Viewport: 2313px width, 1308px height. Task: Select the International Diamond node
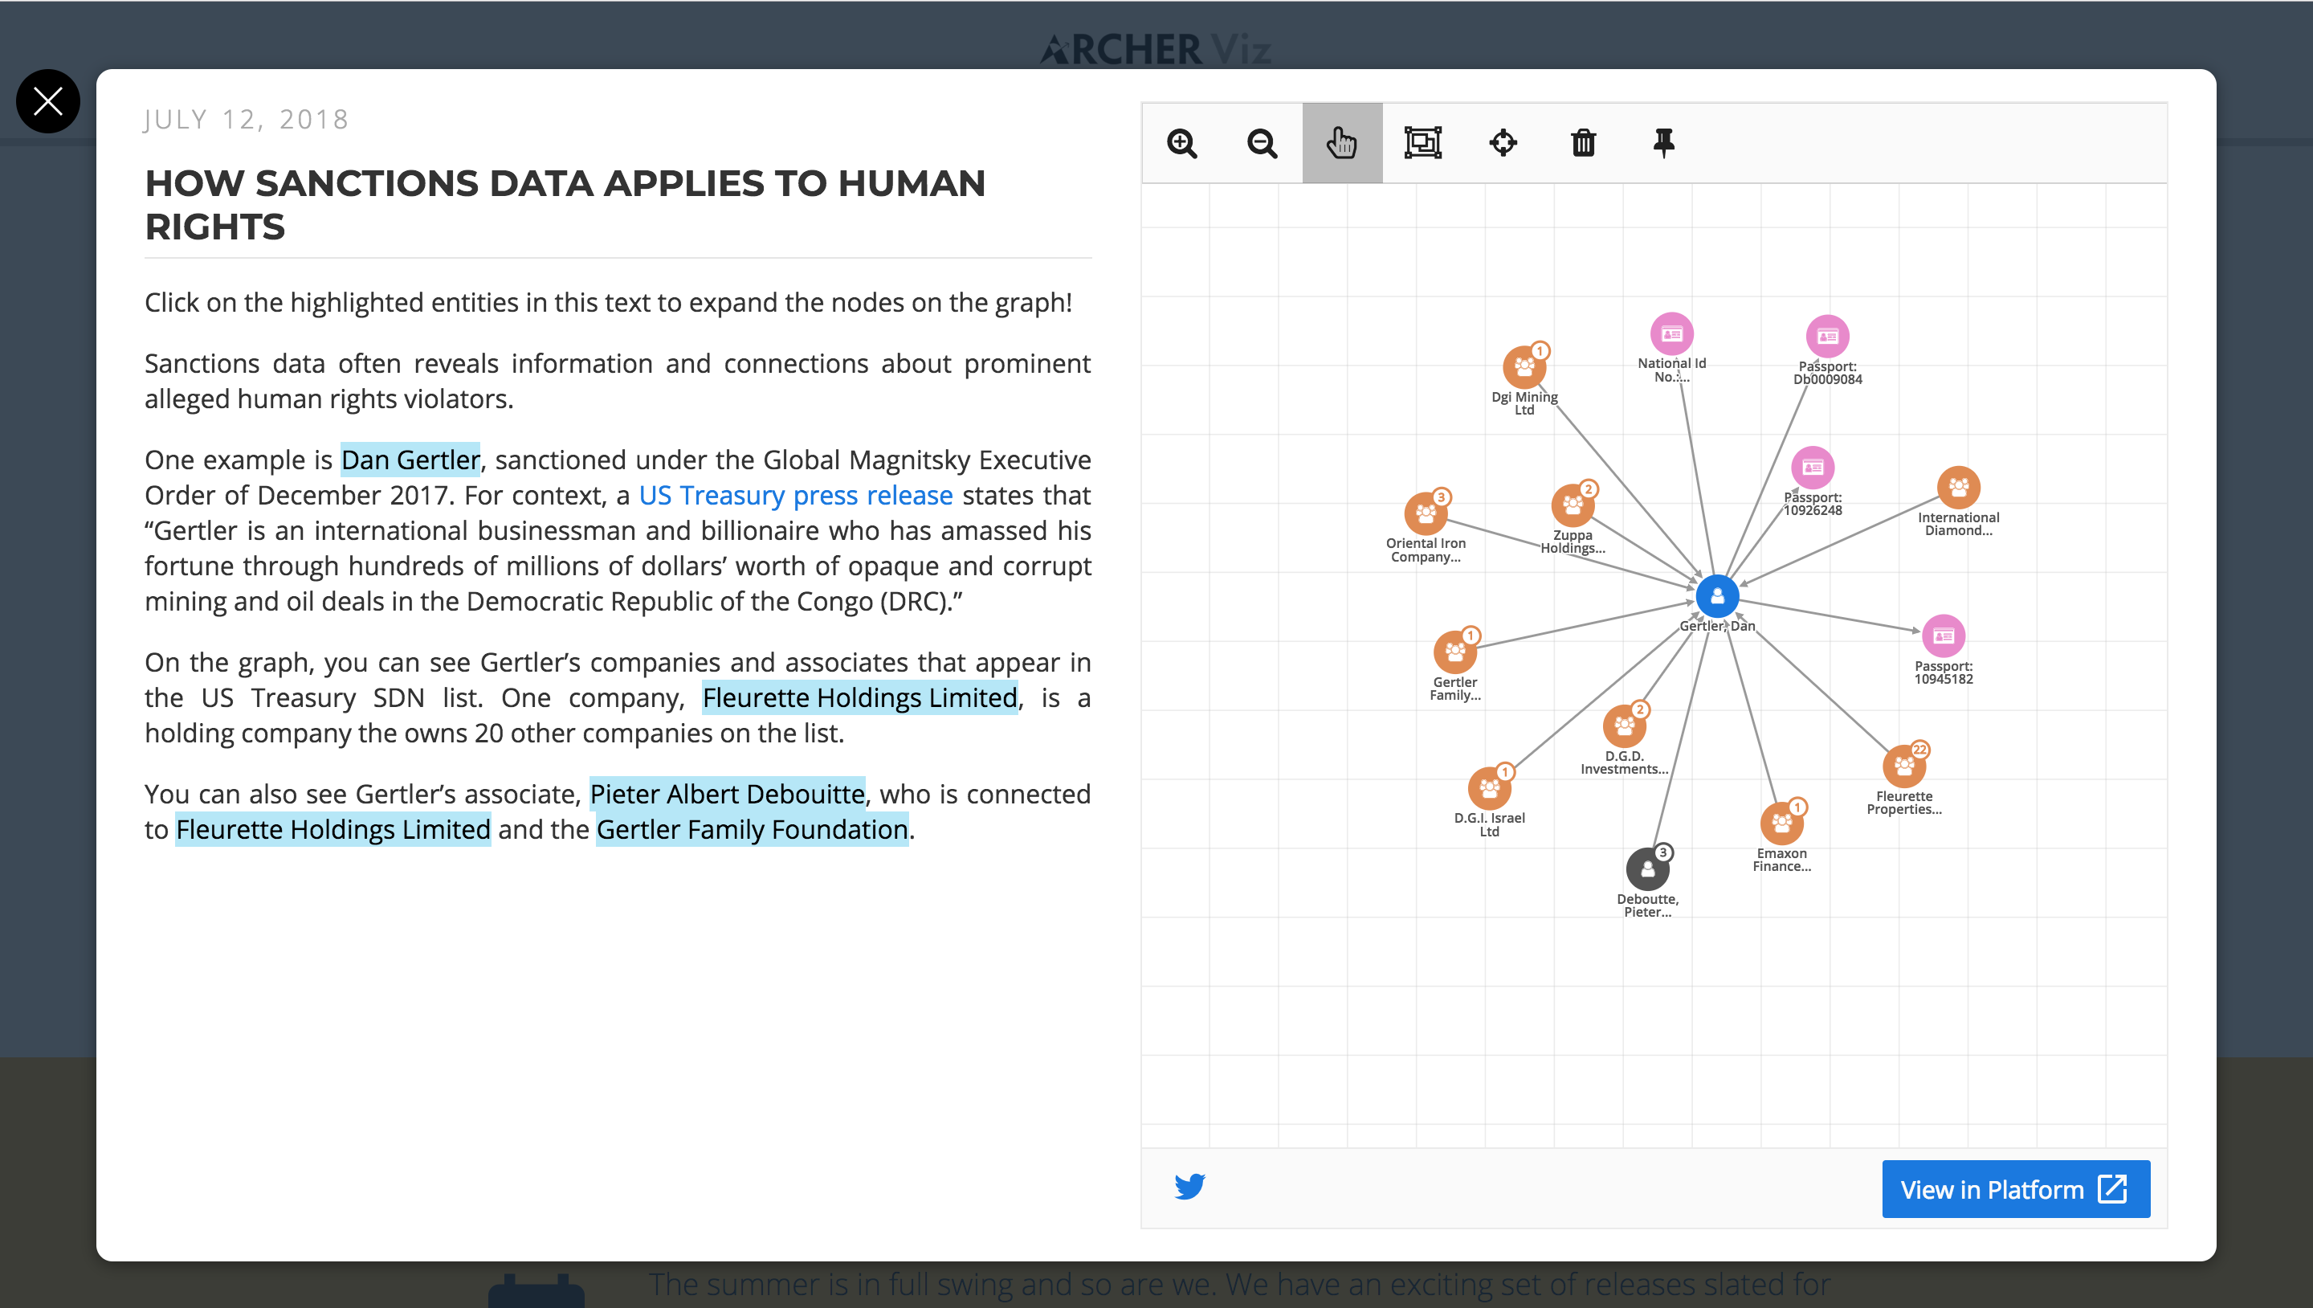[1958, 488]
